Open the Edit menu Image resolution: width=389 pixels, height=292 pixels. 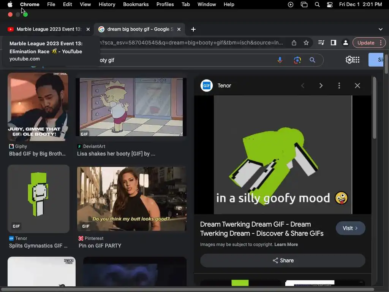click(67, 4)
